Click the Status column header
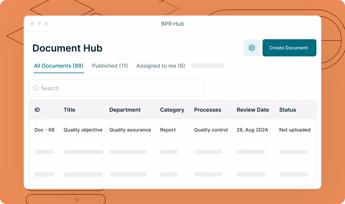The image size is (345, 204). pos(288,110)
